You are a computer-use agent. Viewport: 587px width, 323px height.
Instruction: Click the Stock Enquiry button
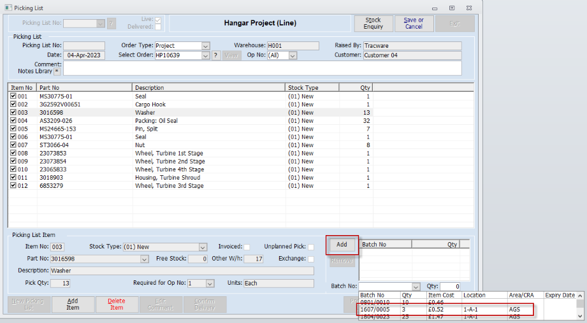coord(373,23)
